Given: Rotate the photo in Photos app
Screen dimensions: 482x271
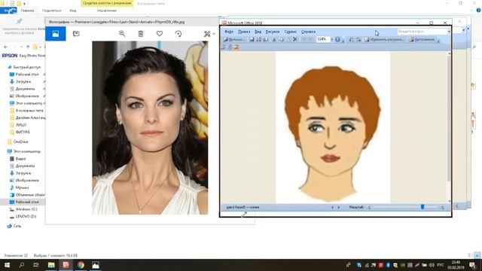Looking at the screenshot, I should coord(178,34).
